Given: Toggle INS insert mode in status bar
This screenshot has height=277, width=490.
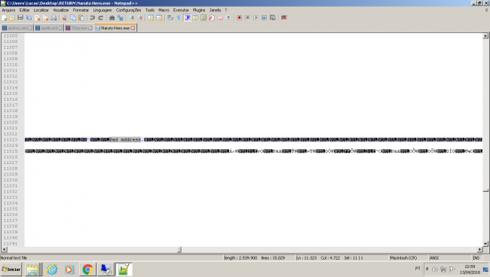Looking at the screenshot, I should [x=476, y=258].
